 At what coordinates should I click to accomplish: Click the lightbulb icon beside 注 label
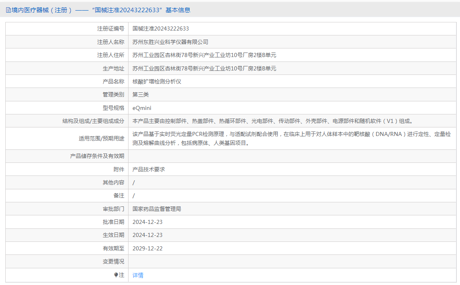[x=116, y=275]
